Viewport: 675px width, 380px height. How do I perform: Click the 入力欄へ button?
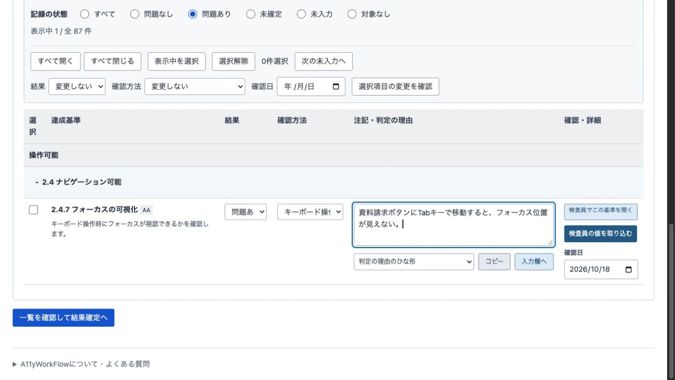534,262
